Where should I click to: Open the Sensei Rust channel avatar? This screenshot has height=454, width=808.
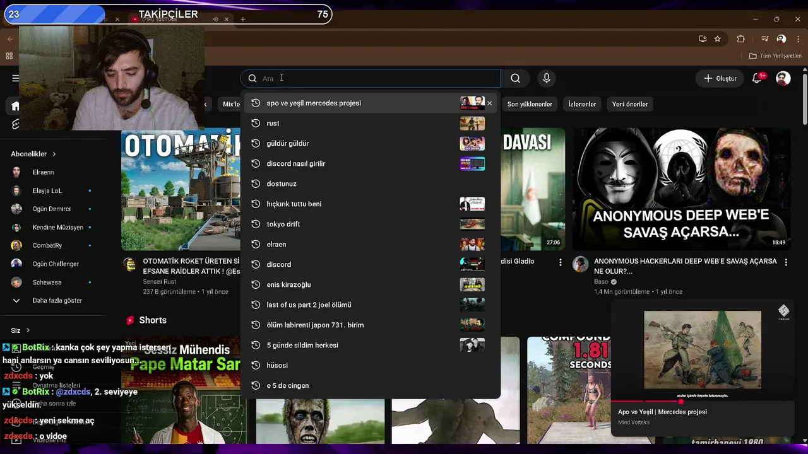129,265
